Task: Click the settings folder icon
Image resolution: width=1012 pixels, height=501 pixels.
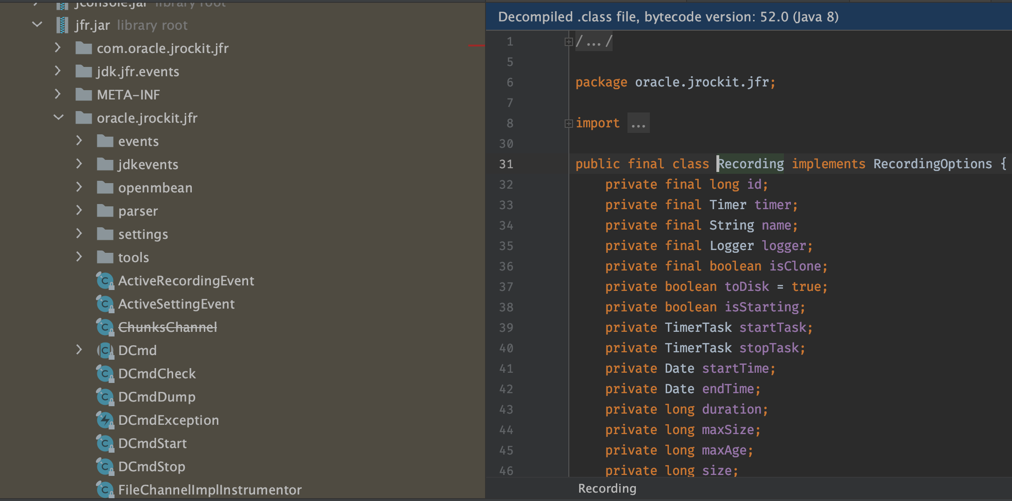Action: click(x=105, y=234)
